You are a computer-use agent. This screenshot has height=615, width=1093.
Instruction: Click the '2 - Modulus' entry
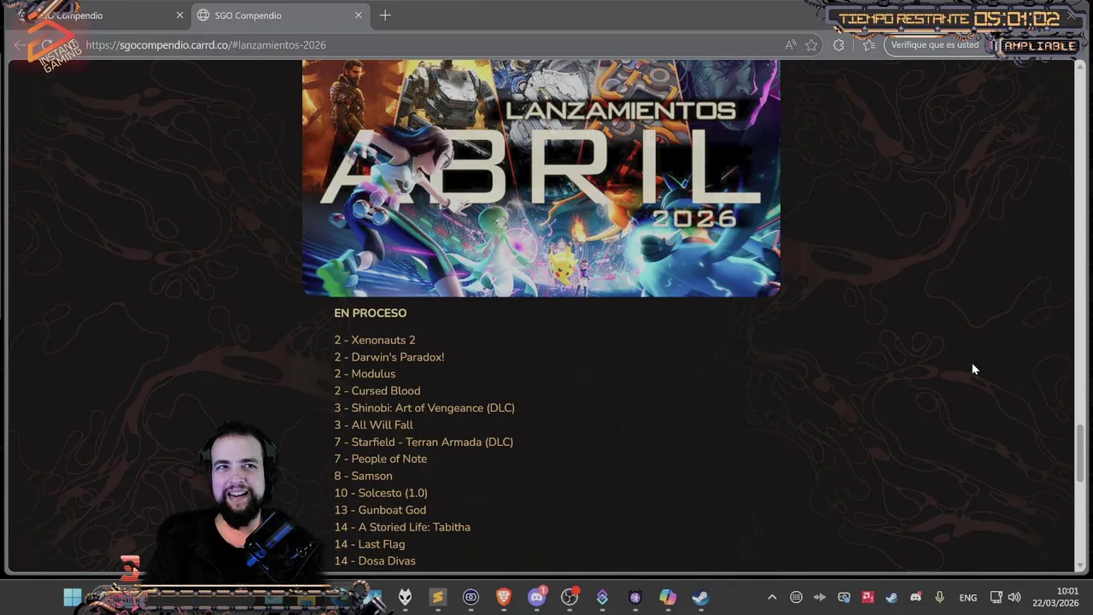(x=365, y=374)
